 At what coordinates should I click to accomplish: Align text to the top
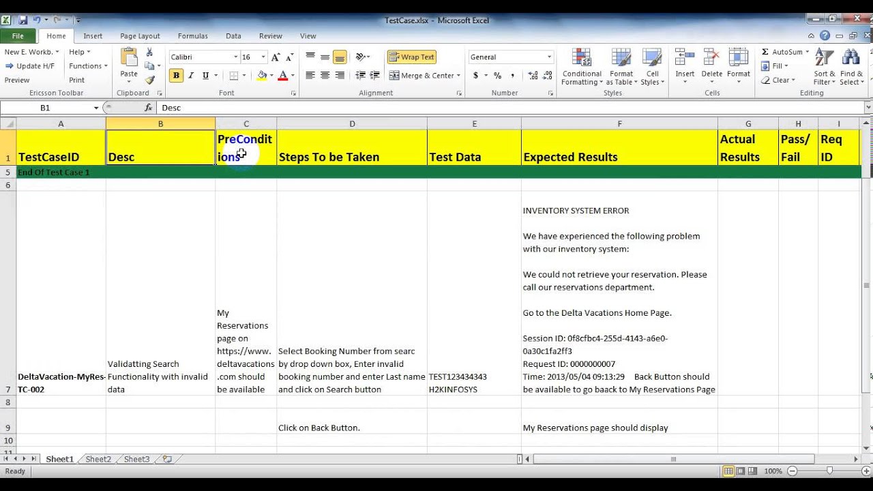tap(310, 57)
